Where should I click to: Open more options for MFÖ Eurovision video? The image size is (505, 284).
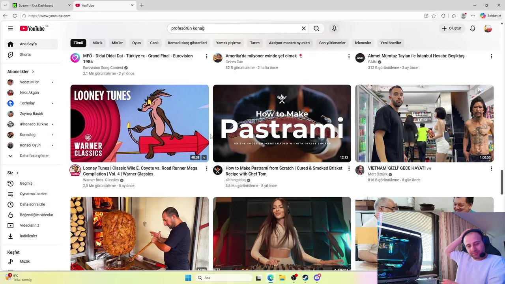click(206, 56)
